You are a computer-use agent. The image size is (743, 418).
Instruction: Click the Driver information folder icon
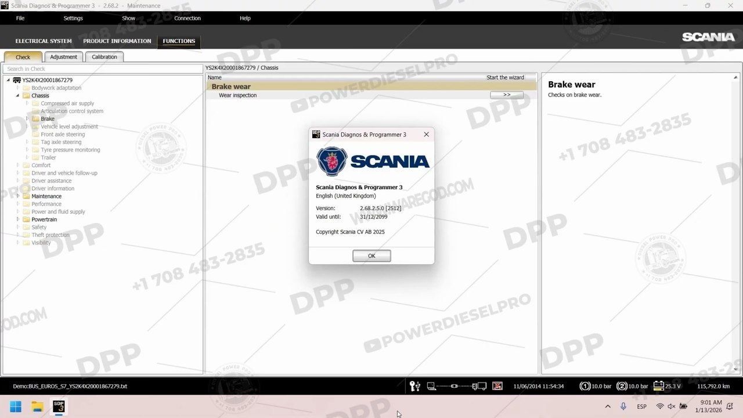point(26,188)
